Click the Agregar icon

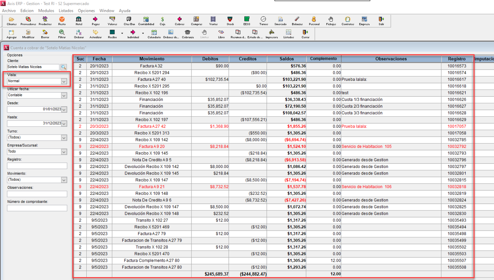[12, 34]
